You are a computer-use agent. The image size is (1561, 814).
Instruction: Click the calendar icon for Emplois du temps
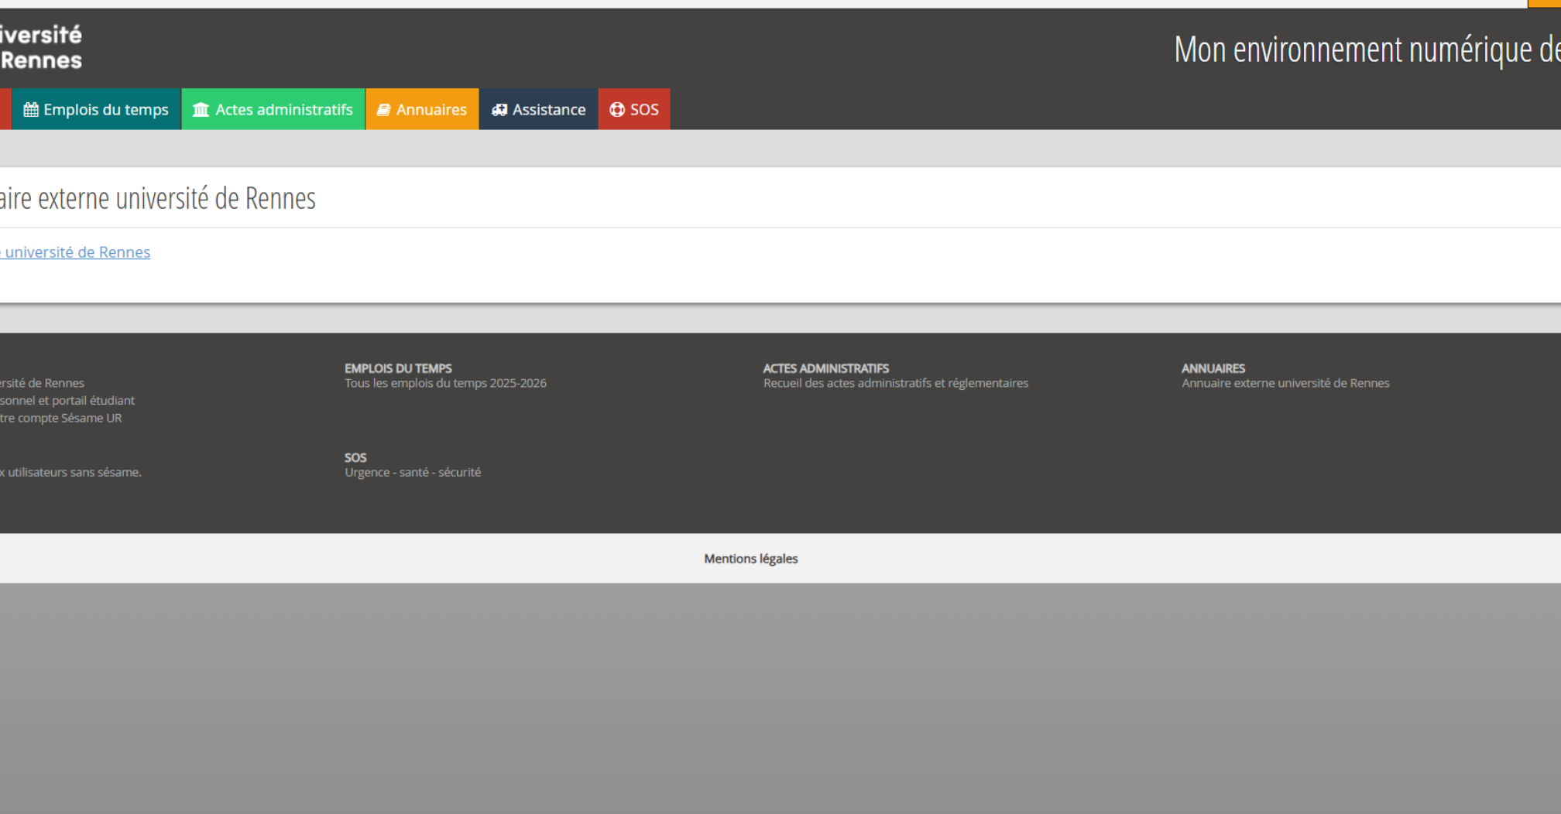click(31, 110)
